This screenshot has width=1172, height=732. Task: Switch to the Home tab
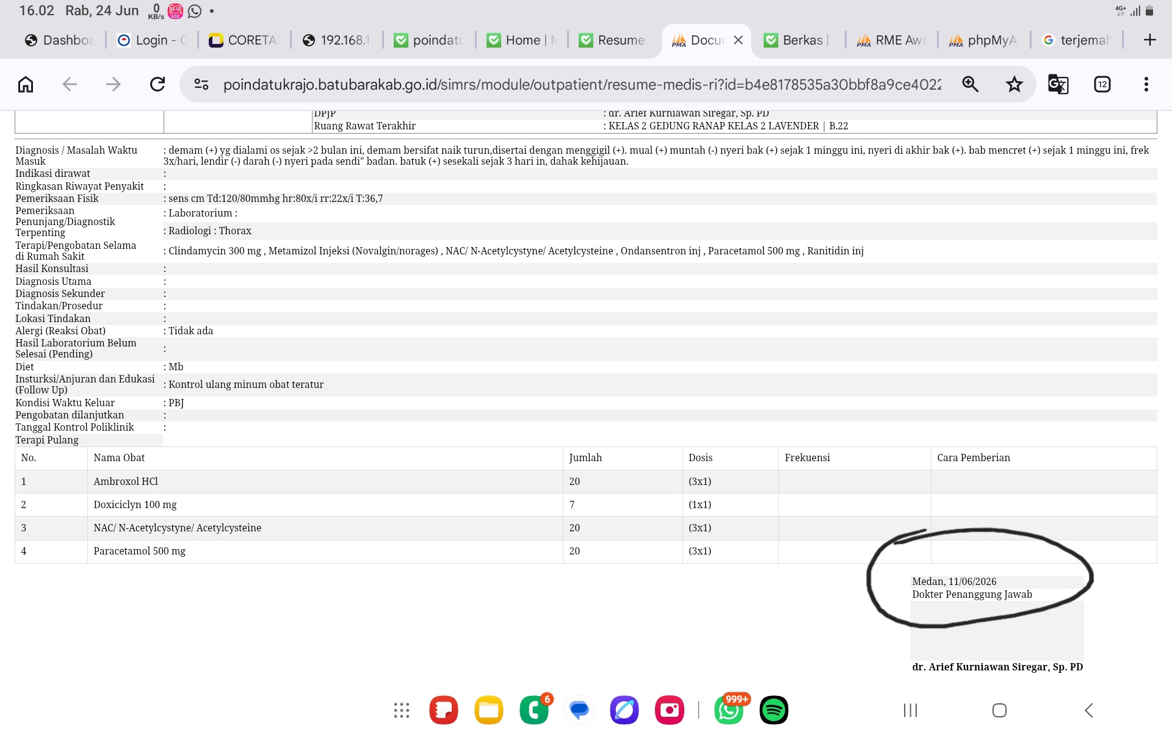pos(522,40)
